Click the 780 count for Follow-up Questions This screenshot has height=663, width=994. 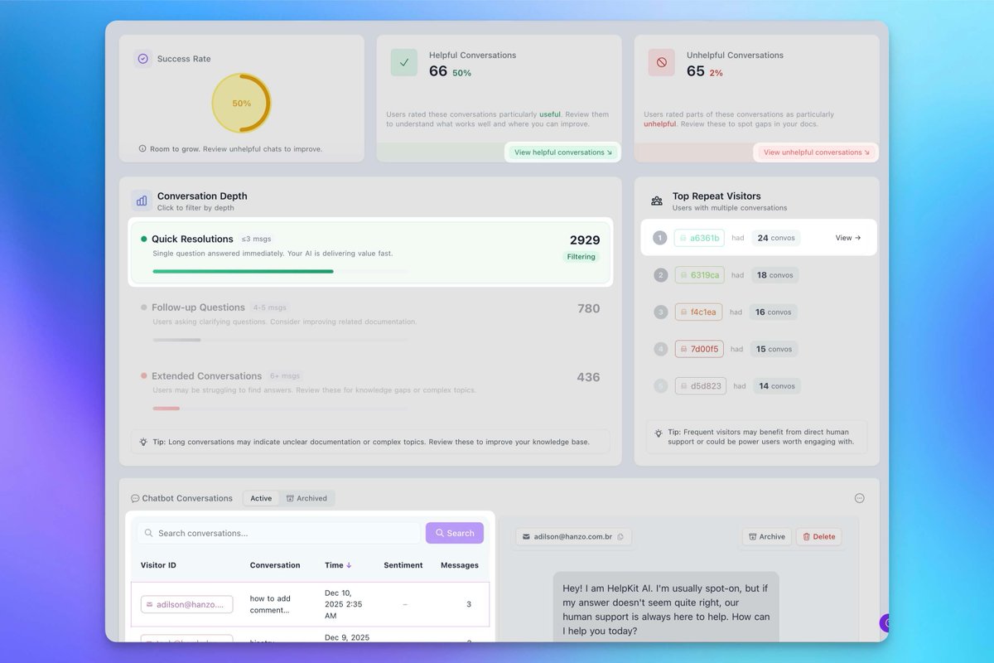pos(588,308)
